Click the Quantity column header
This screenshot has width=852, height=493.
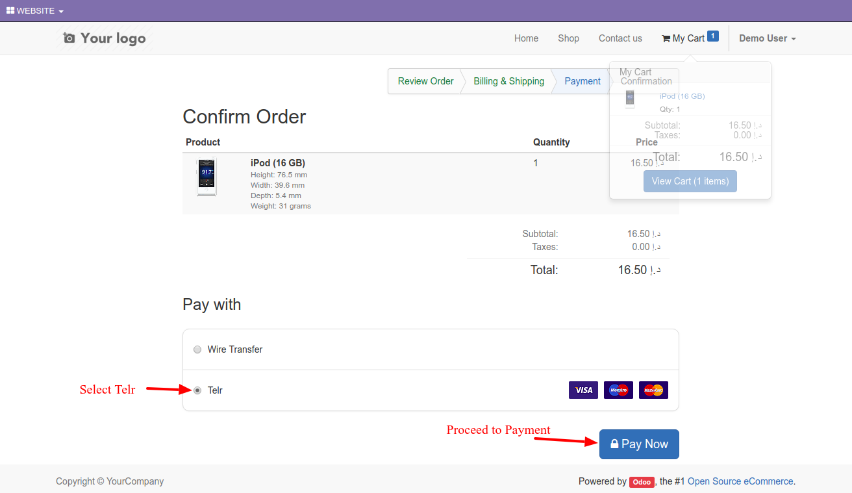click(x=551, y=142)
